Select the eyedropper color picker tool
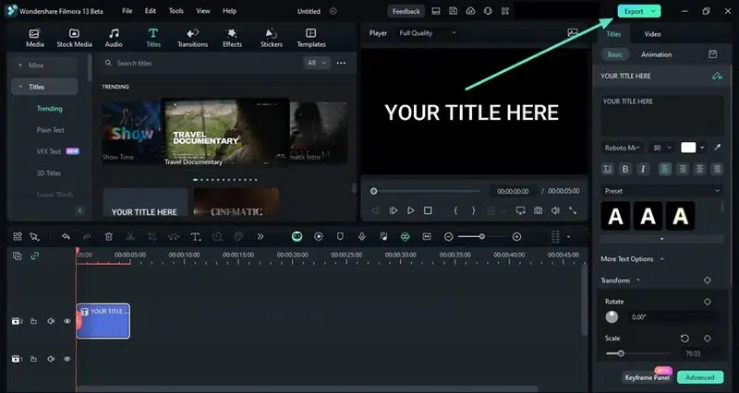Image resolution: width=739 pixels, height=393 pixels. [x=718, y=148]
